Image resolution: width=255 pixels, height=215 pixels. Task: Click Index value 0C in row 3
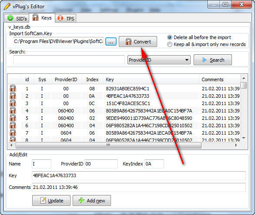click(92, 103)
